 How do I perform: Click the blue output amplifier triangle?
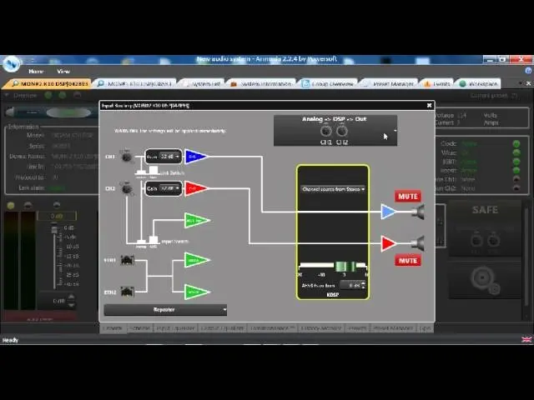388,212
